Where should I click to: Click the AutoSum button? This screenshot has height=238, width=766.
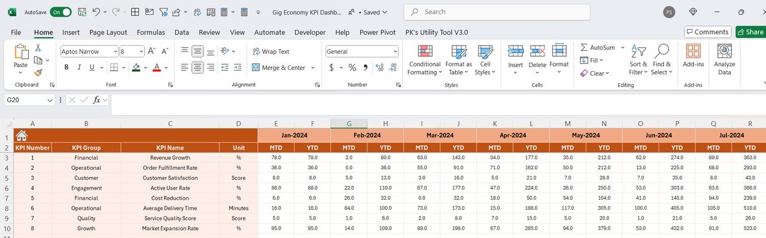[597, 47]
